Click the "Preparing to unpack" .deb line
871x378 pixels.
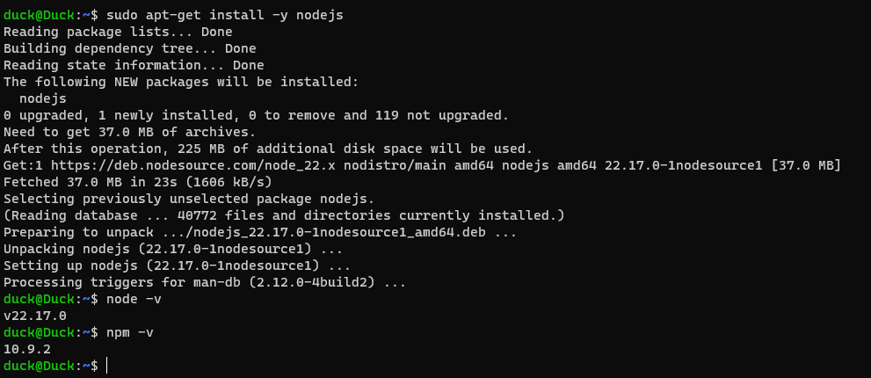pos(259,232)
